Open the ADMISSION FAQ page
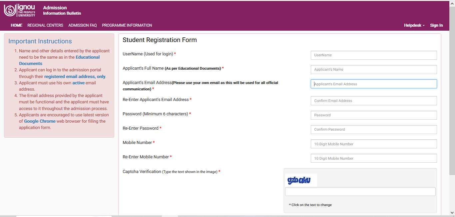455x217 pixels. click(83, 25)
